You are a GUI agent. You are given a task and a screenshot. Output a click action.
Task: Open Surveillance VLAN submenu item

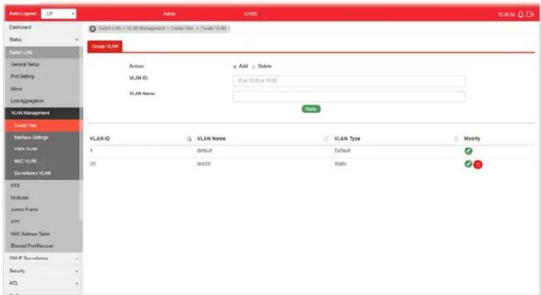(x=33, y=173)
